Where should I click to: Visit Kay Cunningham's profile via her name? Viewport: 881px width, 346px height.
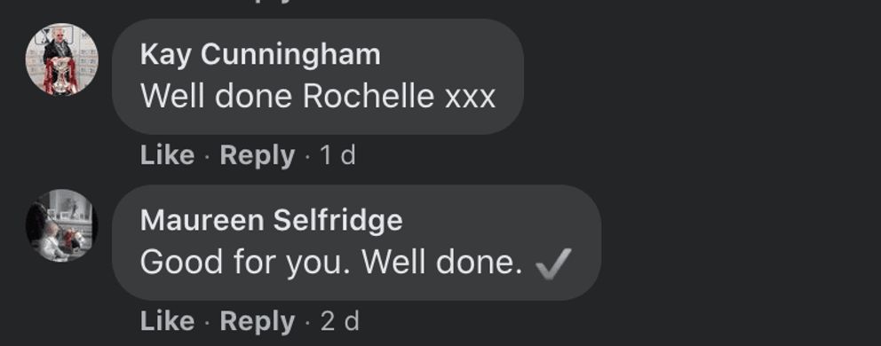tap(260, 55)
